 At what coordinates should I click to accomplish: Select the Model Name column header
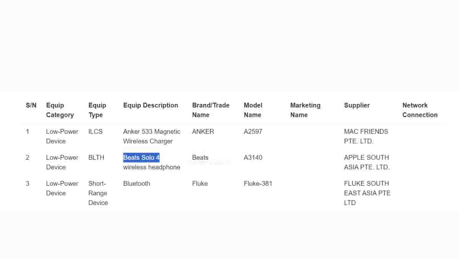click(x=252, y=110)
